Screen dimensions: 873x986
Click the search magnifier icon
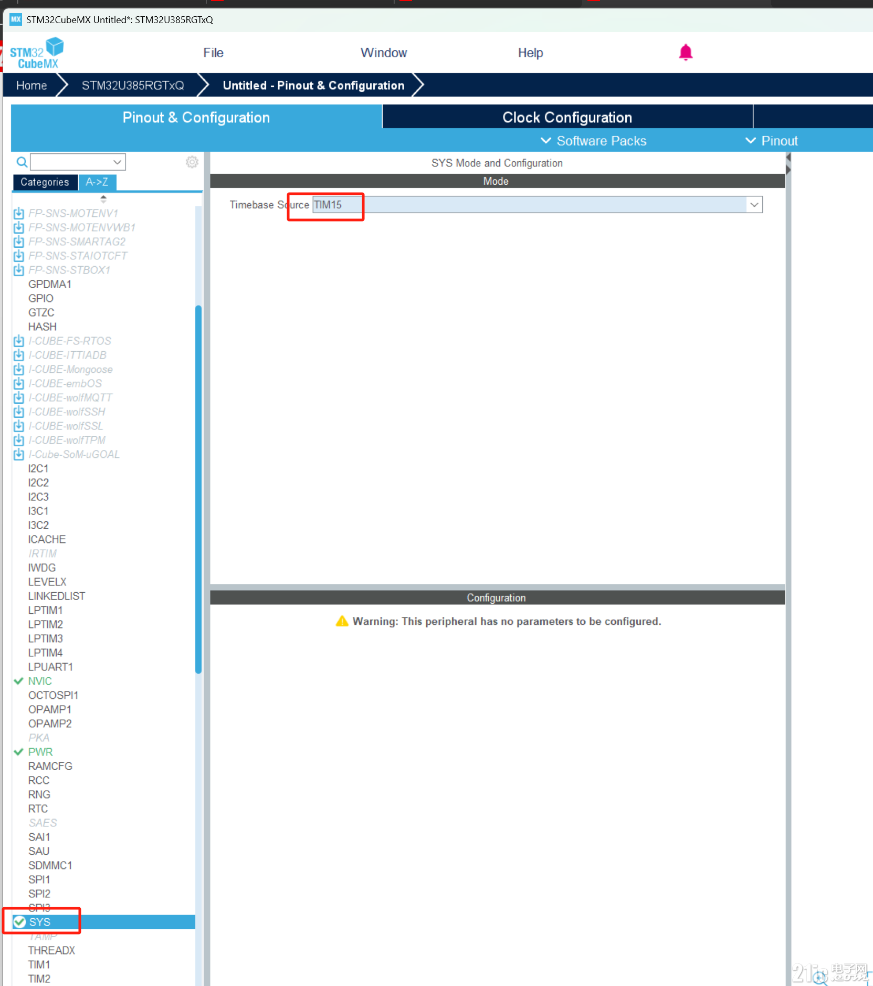point(22,162)
